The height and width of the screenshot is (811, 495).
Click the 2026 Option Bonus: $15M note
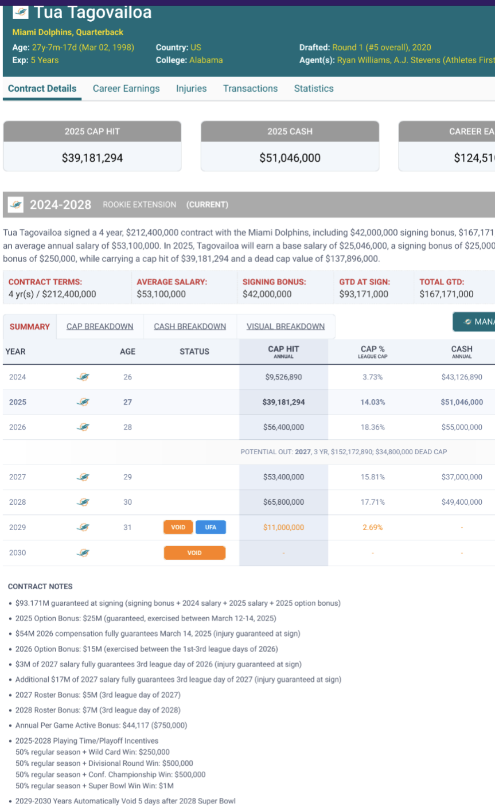click(x=146, y=649)
